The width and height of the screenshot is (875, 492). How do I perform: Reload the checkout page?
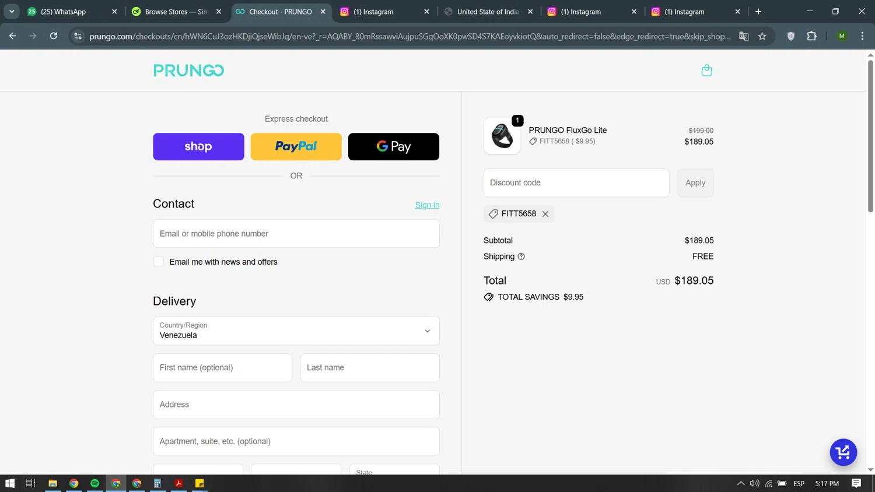[54, 36]
